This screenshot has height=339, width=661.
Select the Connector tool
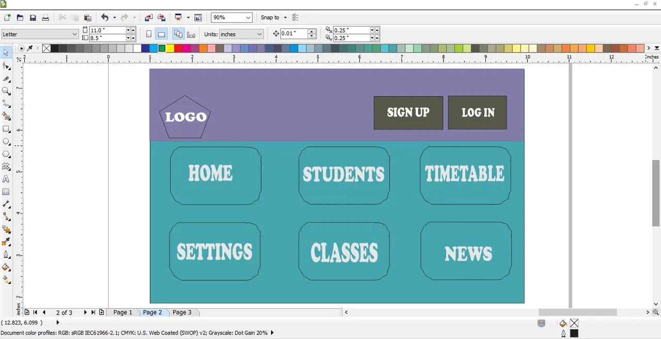pyautogui.click(x=6, y=217)
